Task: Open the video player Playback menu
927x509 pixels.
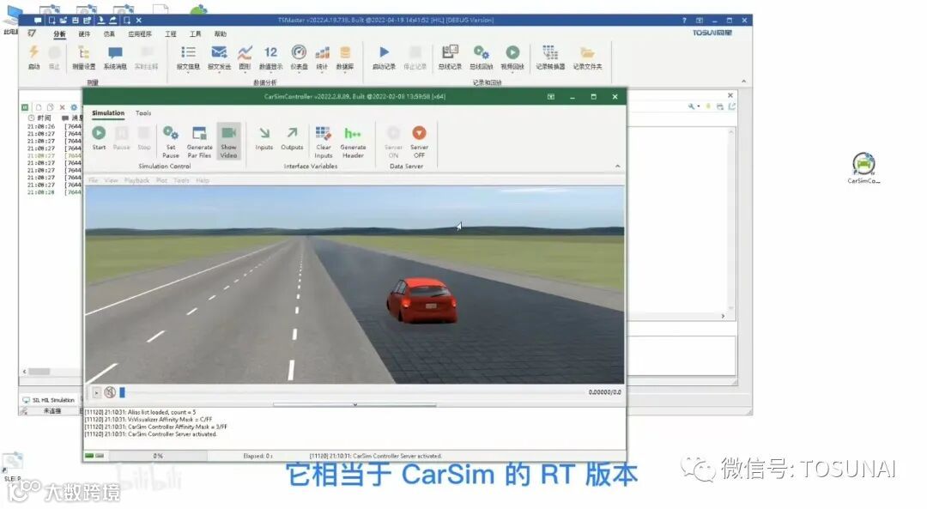Action: tap(136, 180)
